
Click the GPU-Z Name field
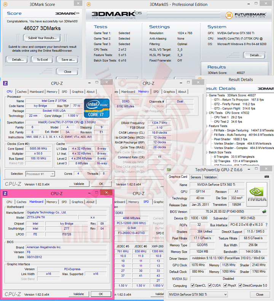[x=217, y=185]
